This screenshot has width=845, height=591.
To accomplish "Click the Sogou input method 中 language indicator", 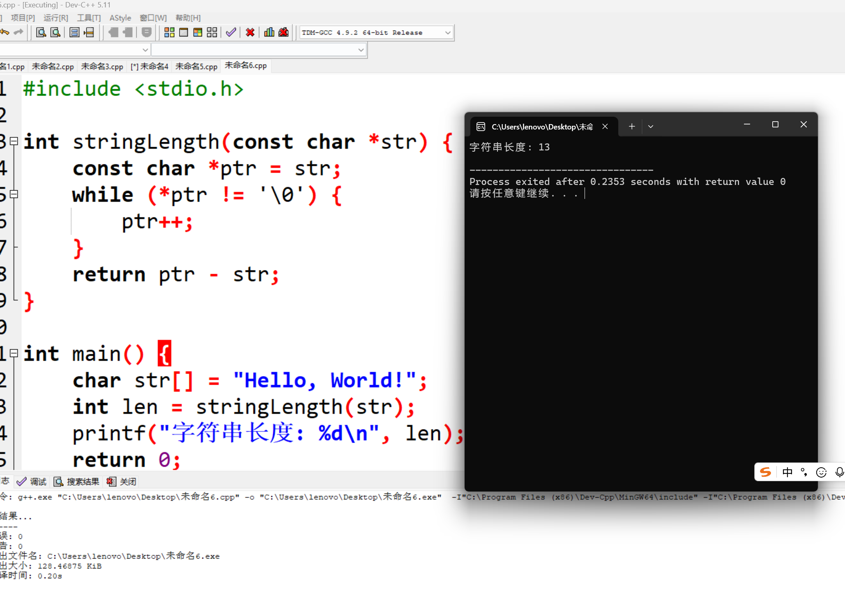I will click(x=787, y=472).
